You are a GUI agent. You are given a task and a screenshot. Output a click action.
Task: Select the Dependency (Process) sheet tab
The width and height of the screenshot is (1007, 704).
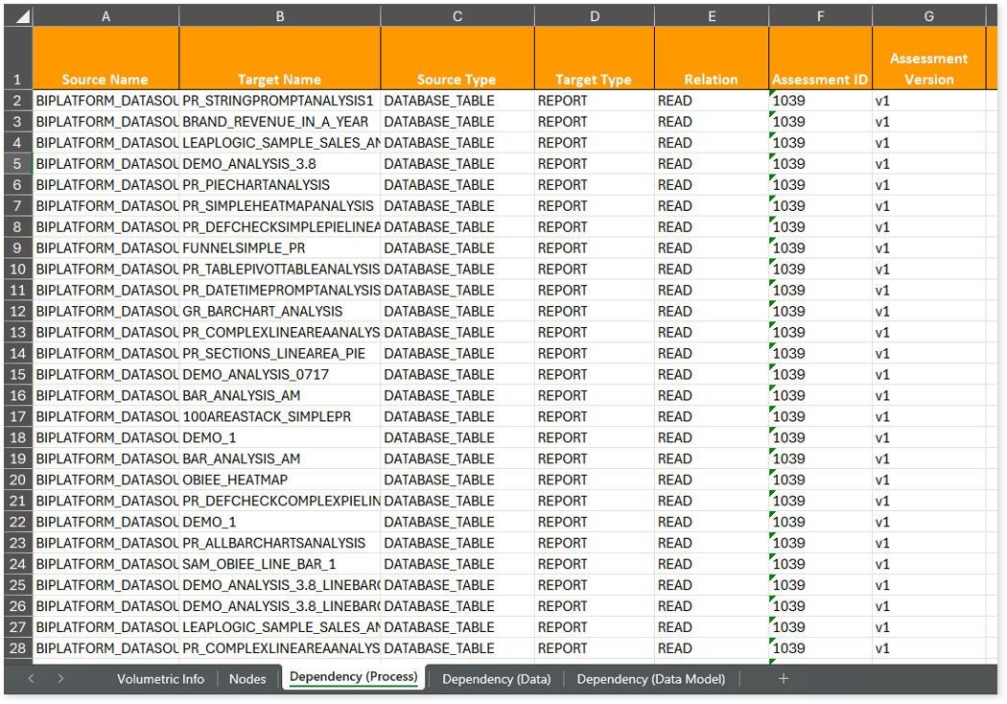[353, 677]
